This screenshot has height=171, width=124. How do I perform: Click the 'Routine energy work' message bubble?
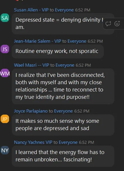pyautogui.click(x=58, y=51)
